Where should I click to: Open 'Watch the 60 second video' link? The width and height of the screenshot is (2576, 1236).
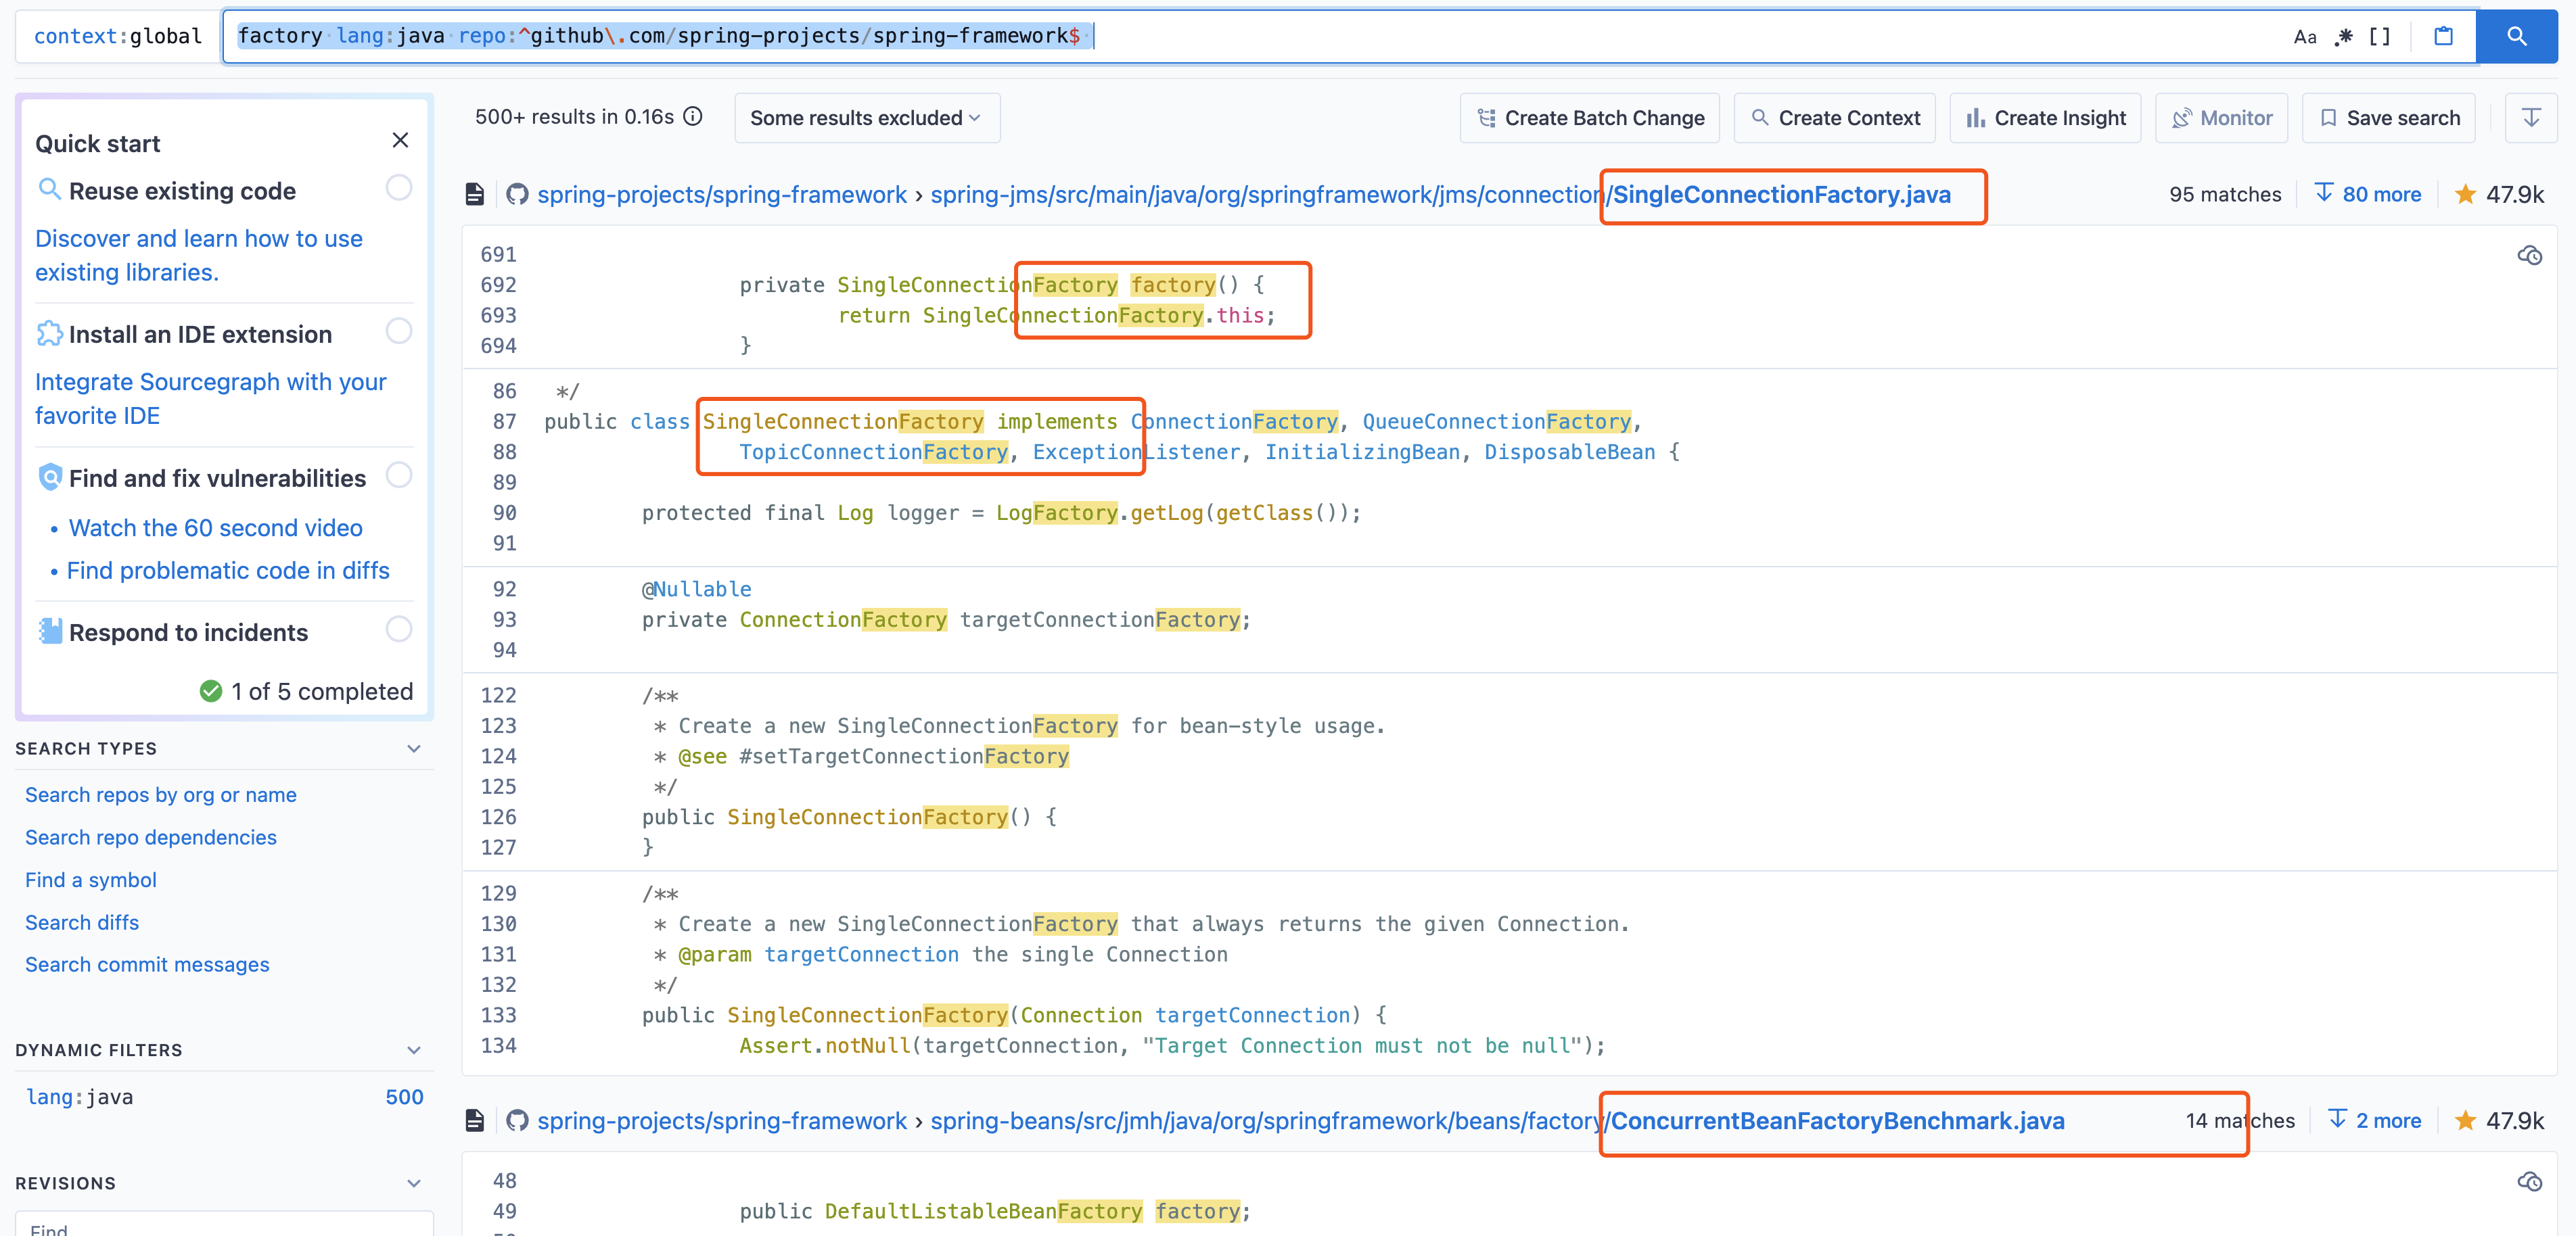tap(216, 527)
